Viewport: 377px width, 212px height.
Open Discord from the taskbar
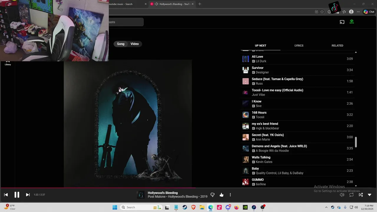click(228, 207)
